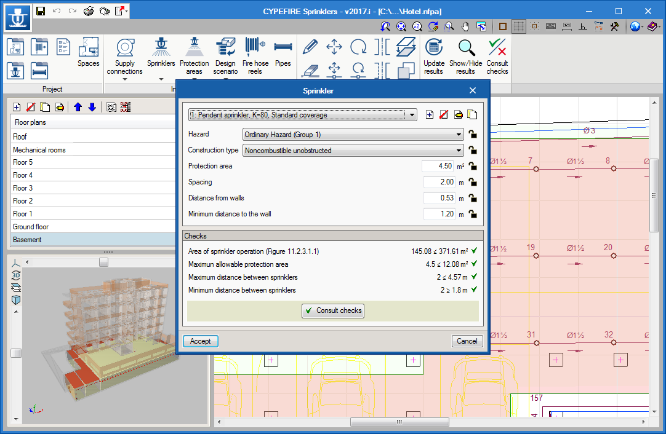Toggle the lock next to Hazard

pyautogui.click(x=472, y=135)
